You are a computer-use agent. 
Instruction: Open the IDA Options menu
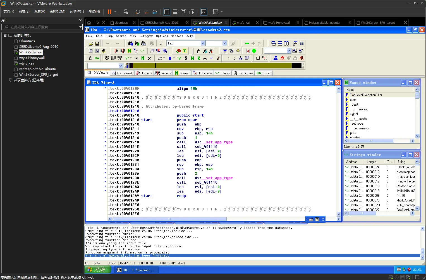[162, 36]
